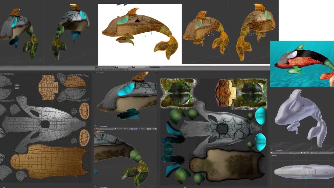Open viewport shading selector in middle viewport header
This screenshot has width=334, height=188.
(x=126, y=129)
